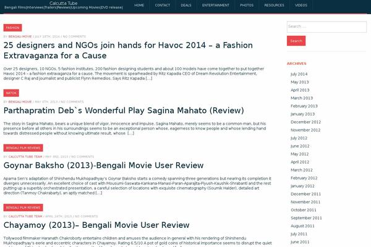Open the October 2011 archive
Image resolution: width=371 pixels, height=247 pixels.
(x=304, y=210)
